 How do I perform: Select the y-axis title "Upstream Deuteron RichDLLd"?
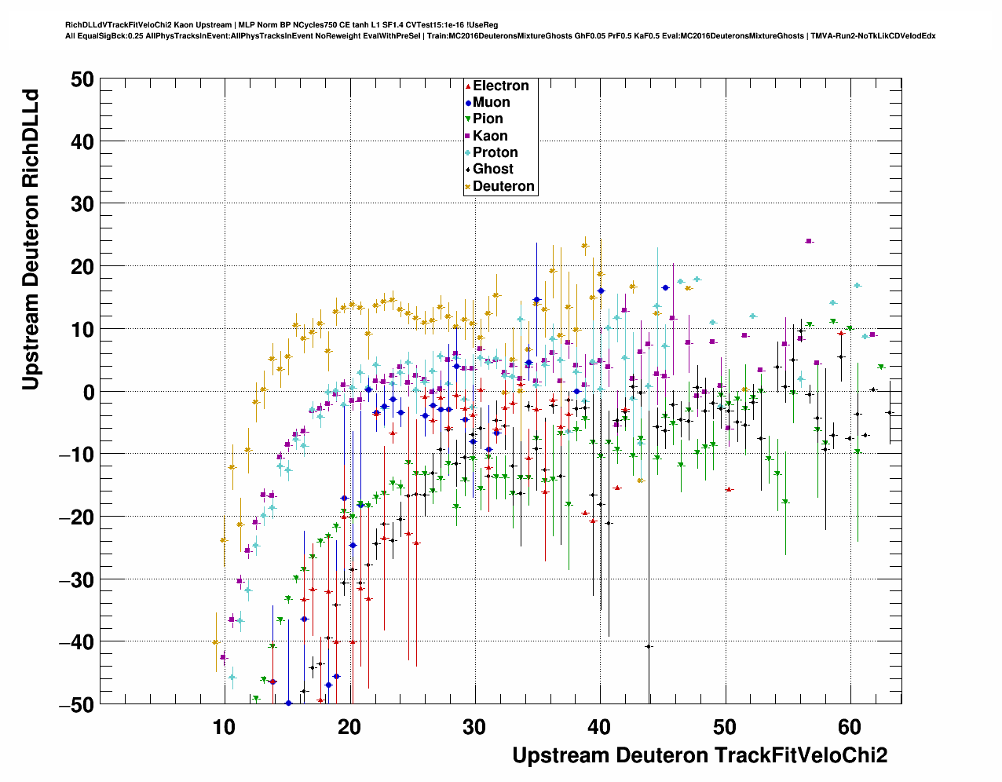30,239
